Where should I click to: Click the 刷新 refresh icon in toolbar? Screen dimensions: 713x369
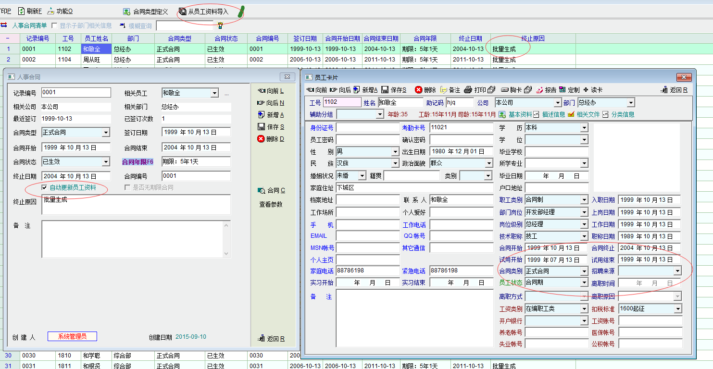(22, 11)
